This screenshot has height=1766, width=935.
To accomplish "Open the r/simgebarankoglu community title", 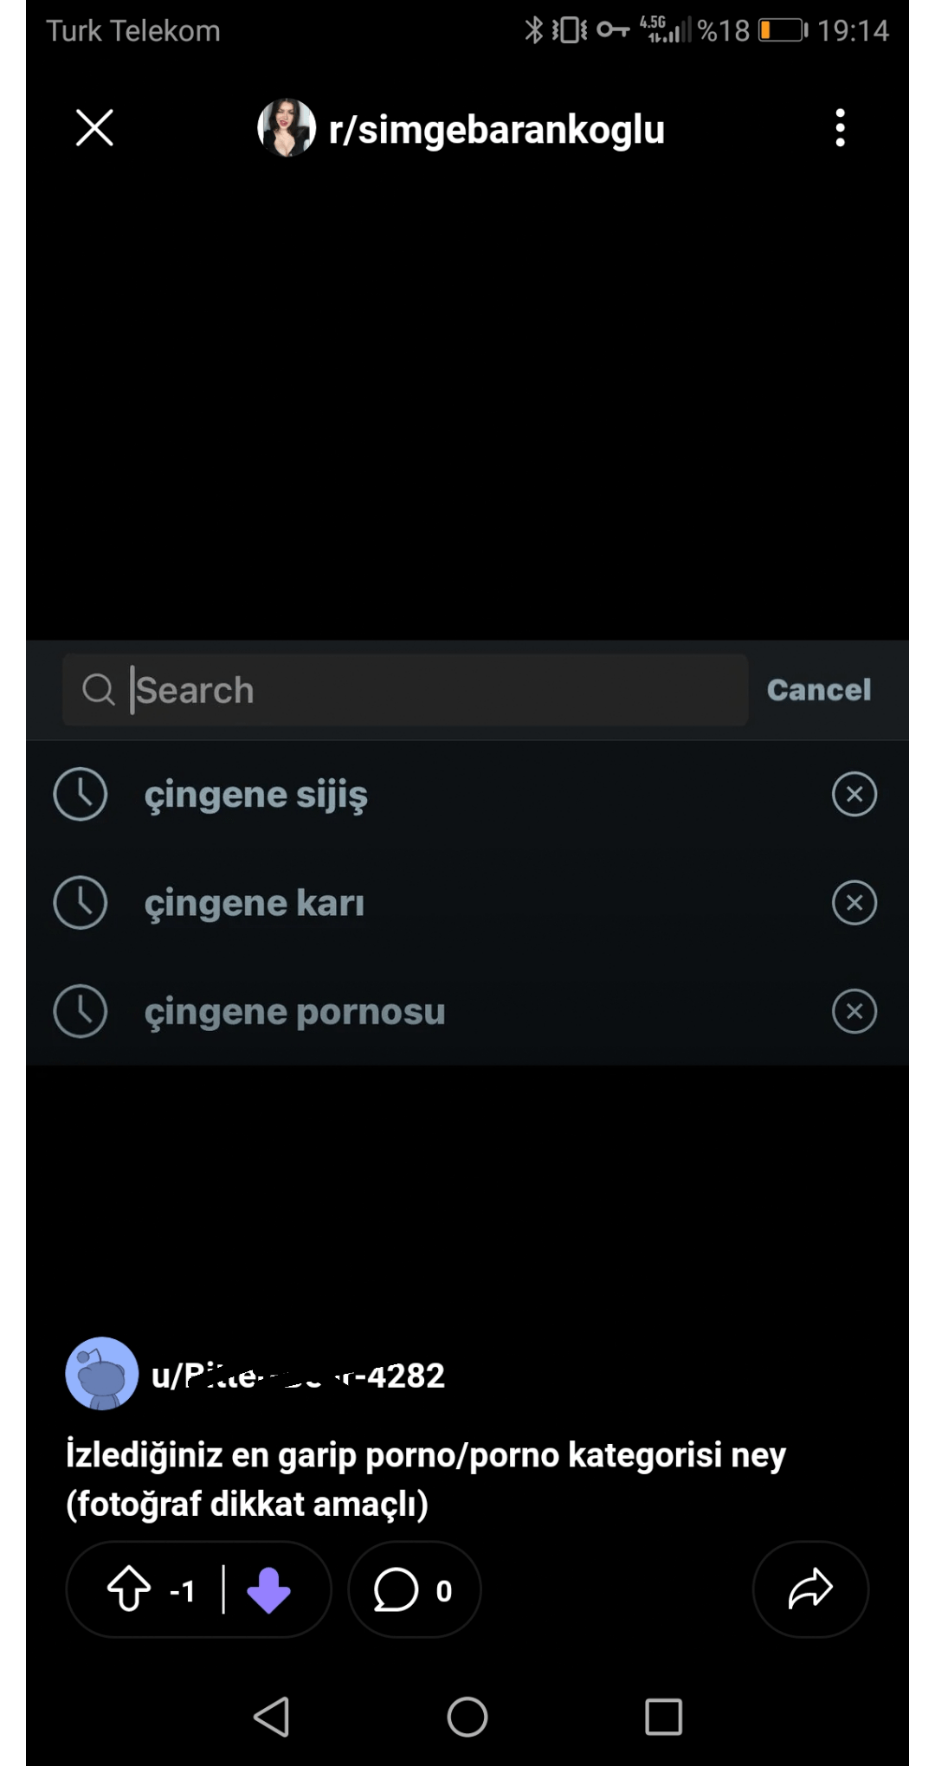I will (x=496, y=130).
